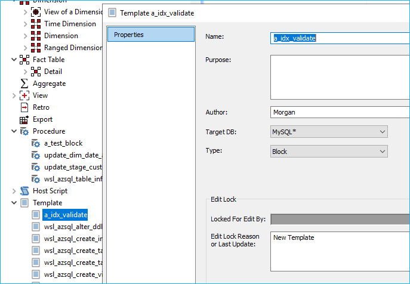Click the View icon in tree
410x284 pixels.
click(24, 95)
